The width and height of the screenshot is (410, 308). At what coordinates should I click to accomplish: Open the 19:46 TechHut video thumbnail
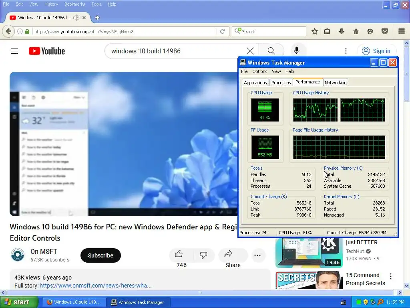click(309, 253)
